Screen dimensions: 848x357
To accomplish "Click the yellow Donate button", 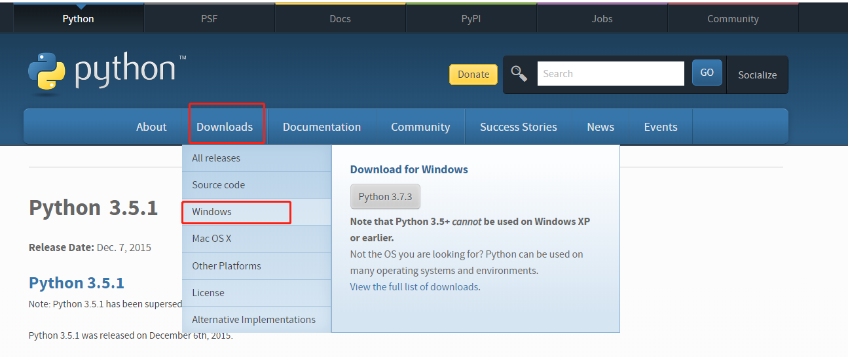I will [x=473, y=74].
